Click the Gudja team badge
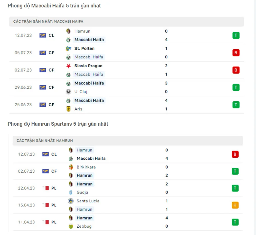This screenshot has height=235, width=256. (x=70, y=192)
